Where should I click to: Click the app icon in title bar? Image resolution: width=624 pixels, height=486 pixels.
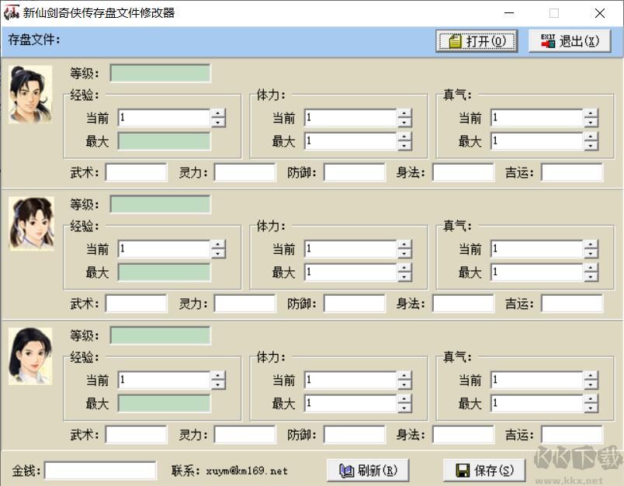pyautogui.click(x=12, y=12)
